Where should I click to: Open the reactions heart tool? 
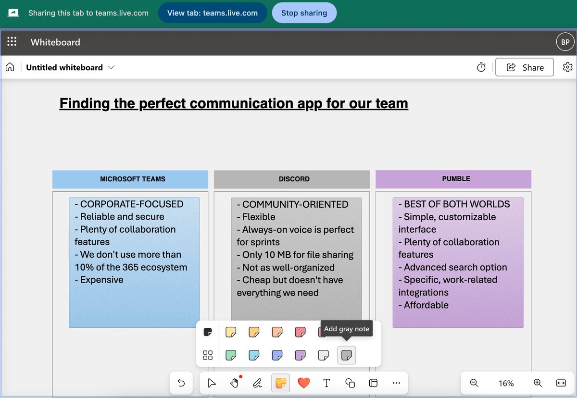(303, 383)
